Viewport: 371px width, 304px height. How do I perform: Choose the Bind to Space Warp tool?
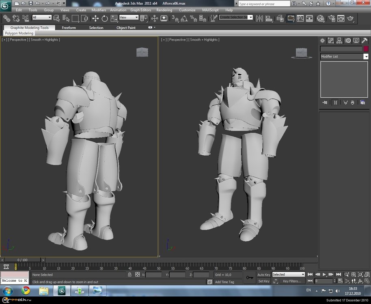click(25, 18)
